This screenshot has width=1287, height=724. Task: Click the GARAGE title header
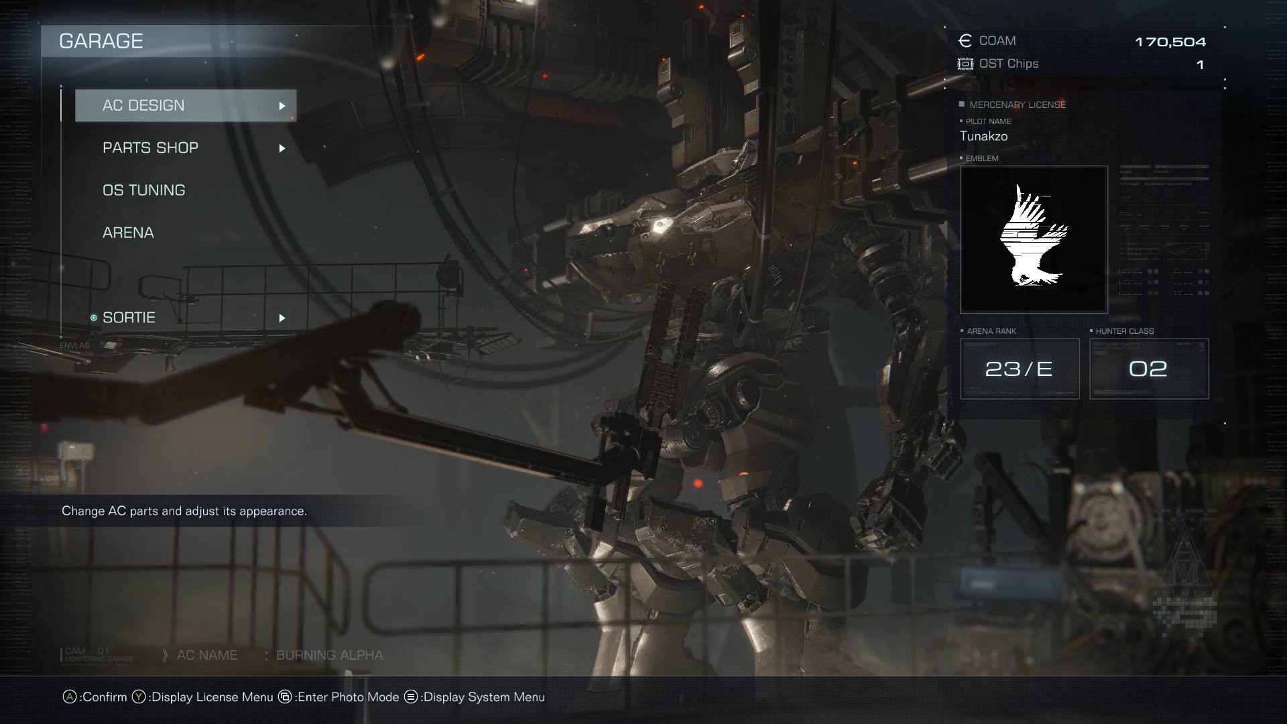[x=101, y=42]
